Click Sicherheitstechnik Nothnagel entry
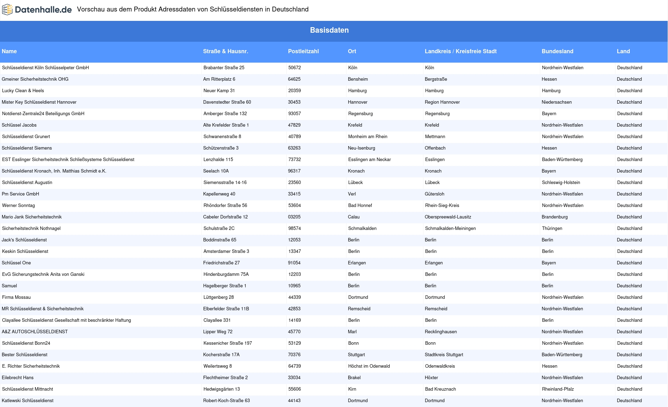The image size is (668, 407). click(x=31, y=229)
